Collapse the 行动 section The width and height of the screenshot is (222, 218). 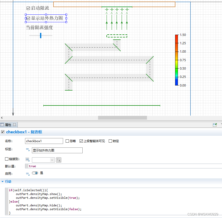[x=2, y=182]
